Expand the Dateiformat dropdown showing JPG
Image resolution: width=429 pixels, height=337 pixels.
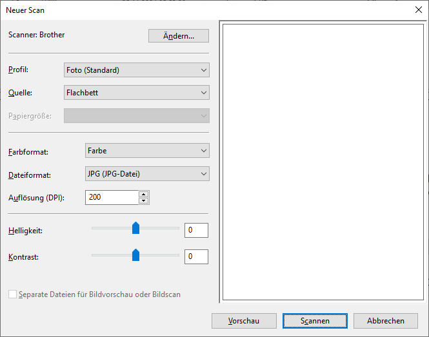click(x=147, y=174)
